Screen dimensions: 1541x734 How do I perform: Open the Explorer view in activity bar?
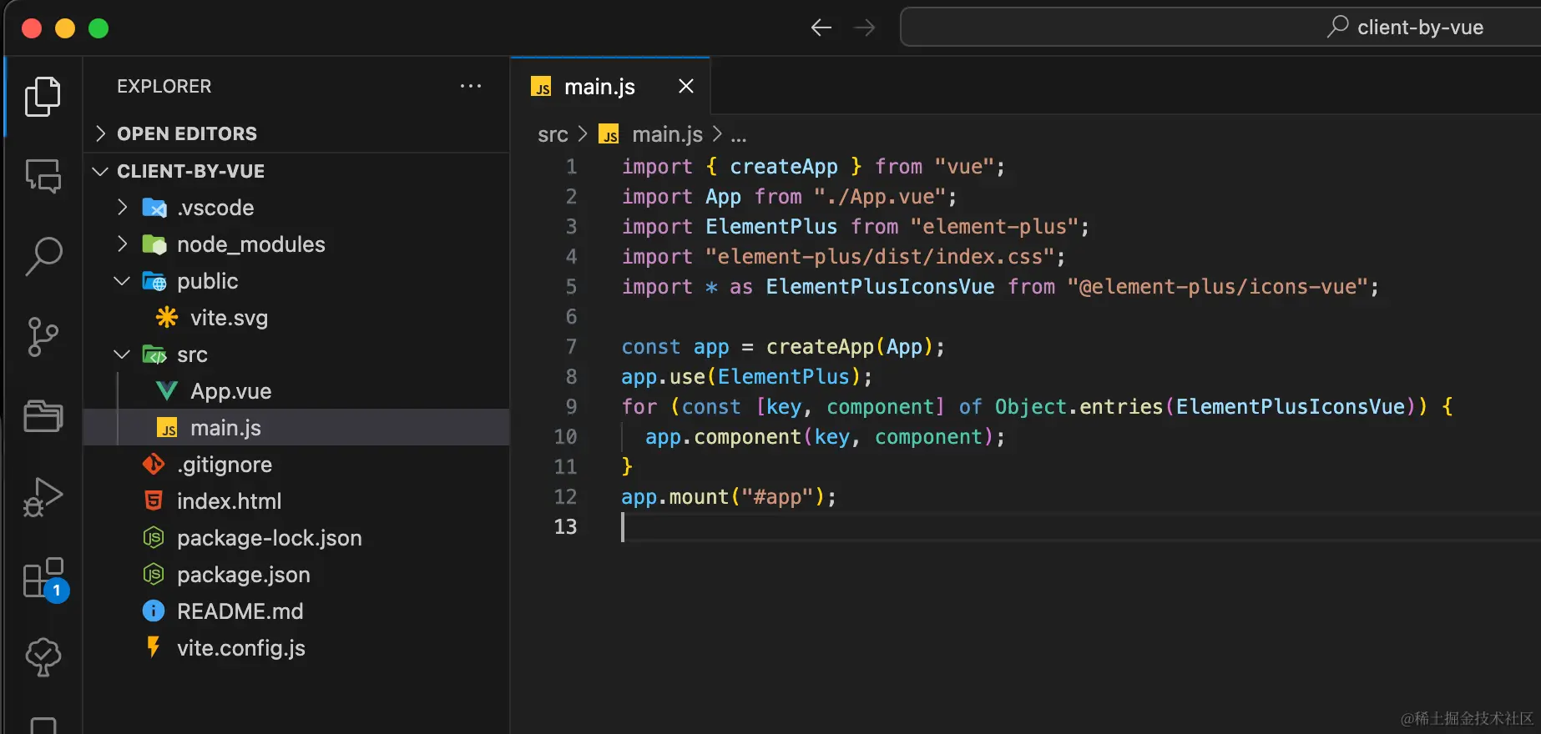[x=43, y=97]
